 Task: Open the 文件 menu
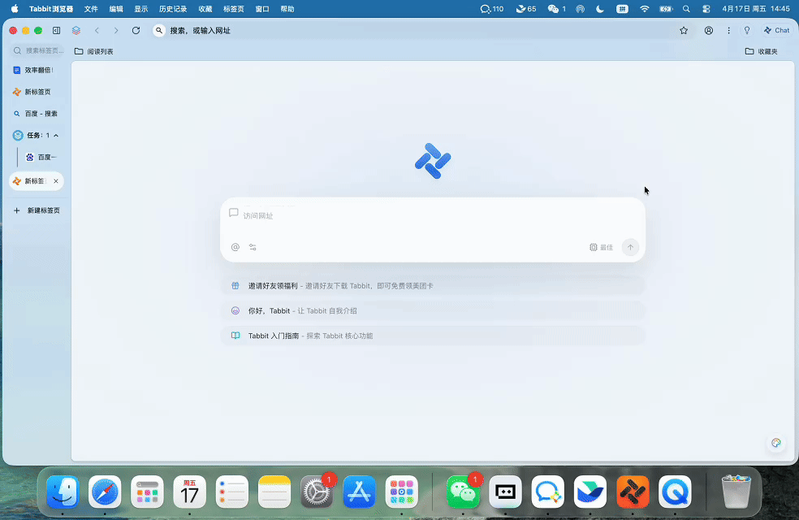click(91, 9)
